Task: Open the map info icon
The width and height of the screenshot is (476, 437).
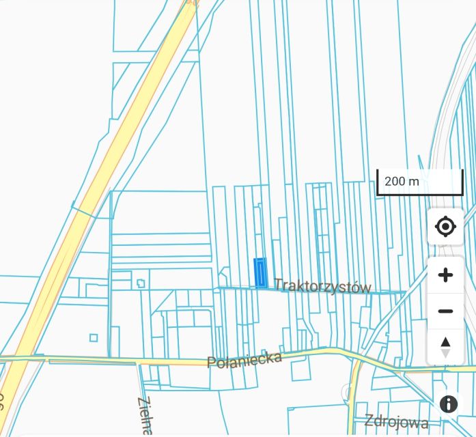Action: (x=449, y=404)
